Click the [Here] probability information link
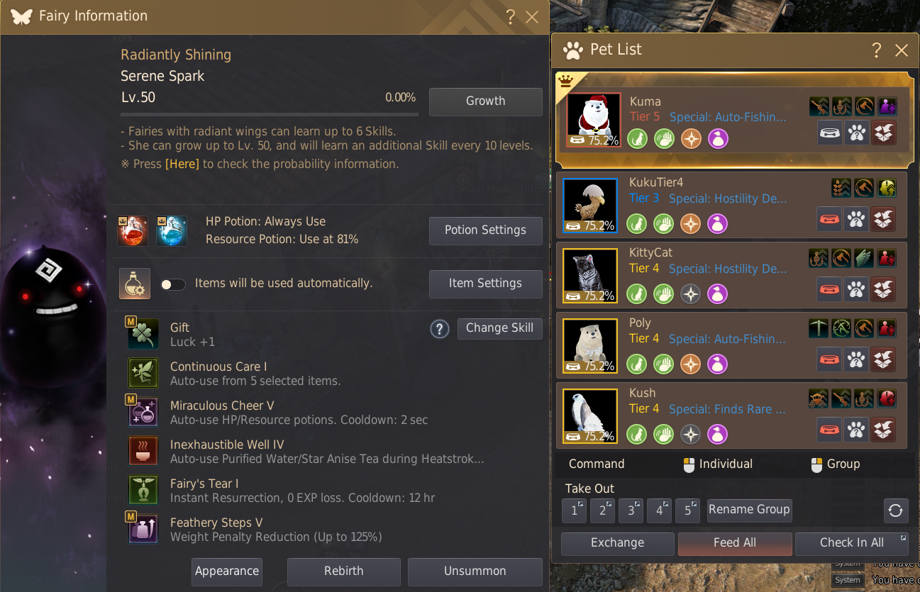 (x=182, y=164)
